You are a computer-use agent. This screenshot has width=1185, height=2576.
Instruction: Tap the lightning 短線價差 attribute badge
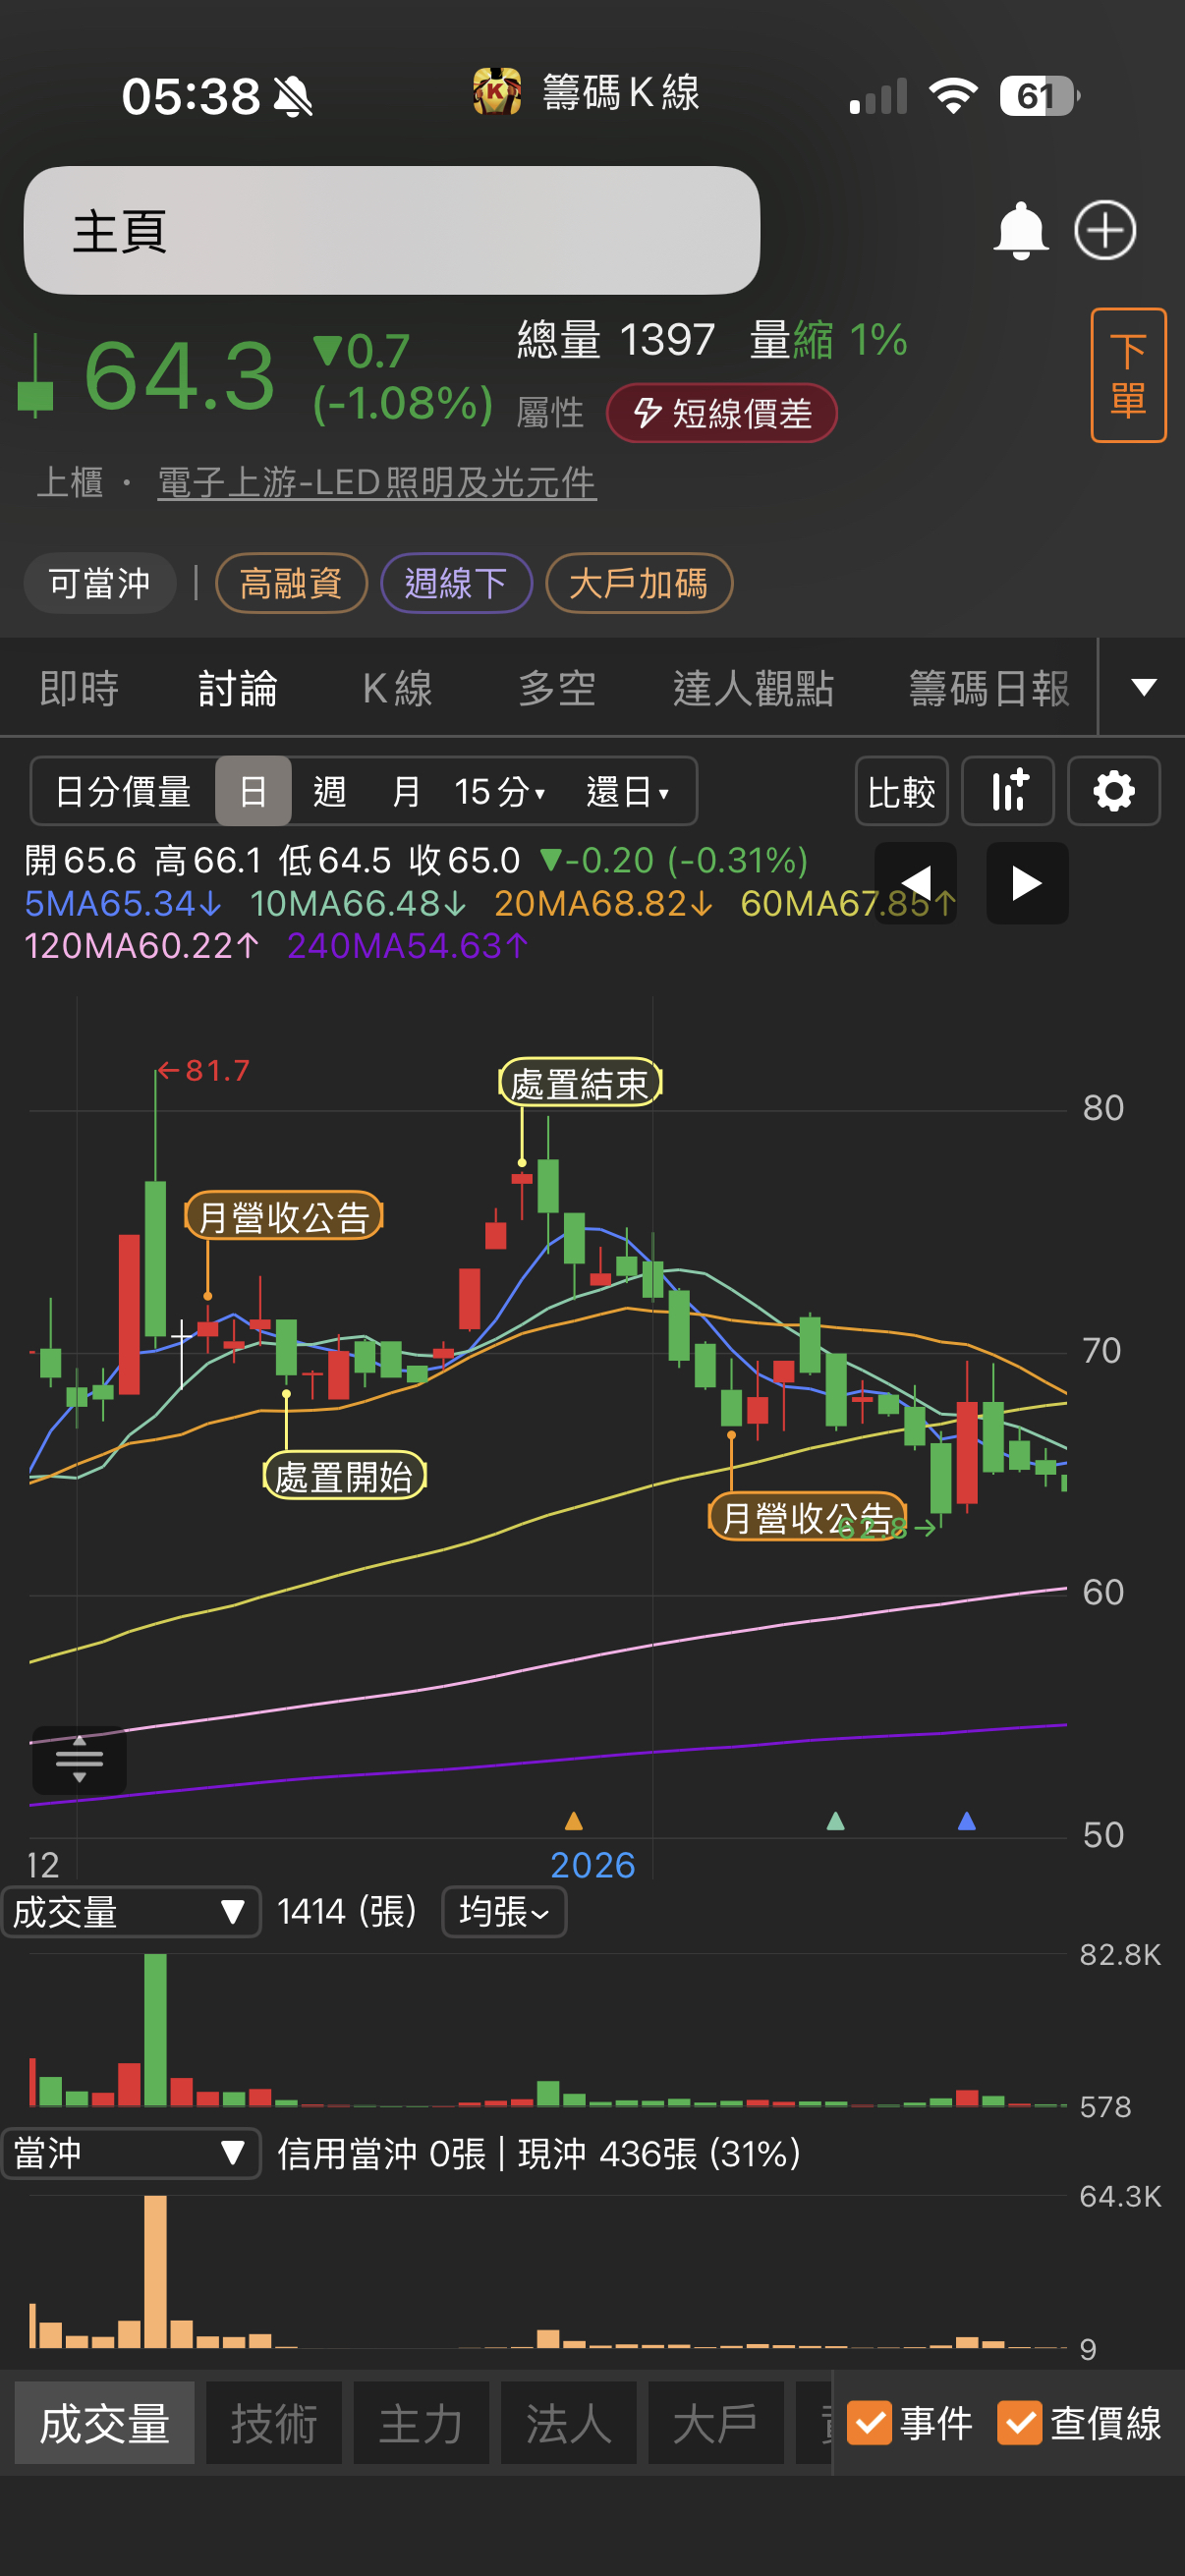click(722, 413)
